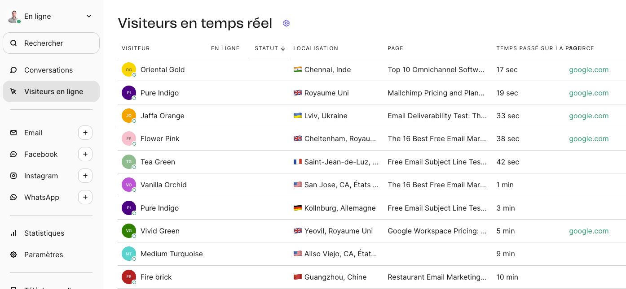Click the Email envelope icon in sidebar
Viewport: 626px width, 289px height.
click(13, 133)
